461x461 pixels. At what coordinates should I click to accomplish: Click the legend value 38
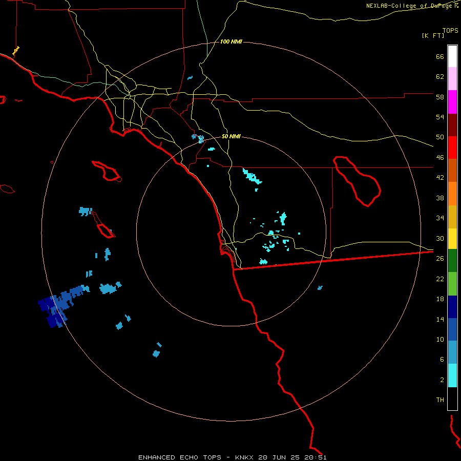point(440,198)
